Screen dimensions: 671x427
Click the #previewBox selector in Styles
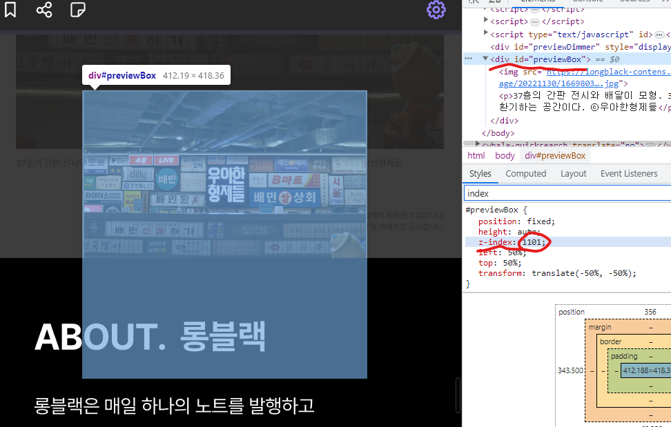click(x=492, y=210)
